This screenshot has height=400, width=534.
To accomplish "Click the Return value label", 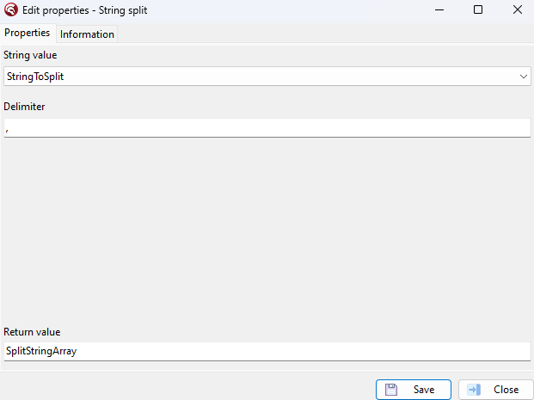I will [x=32, y=332].
